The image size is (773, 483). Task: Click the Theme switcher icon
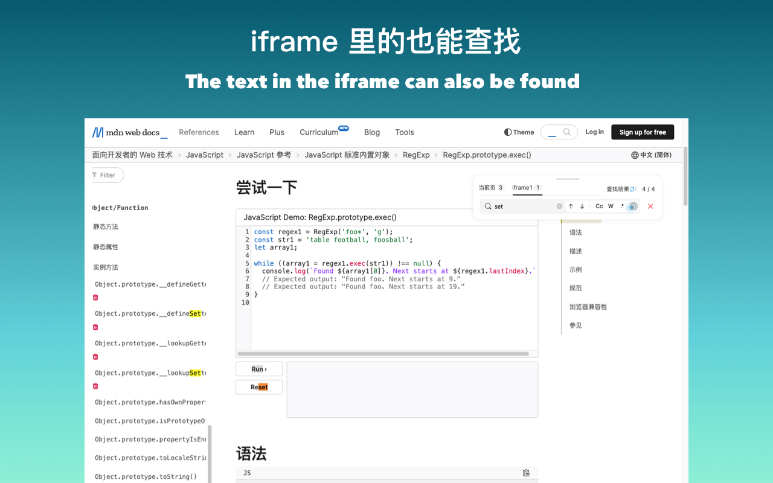coord(508,132)
